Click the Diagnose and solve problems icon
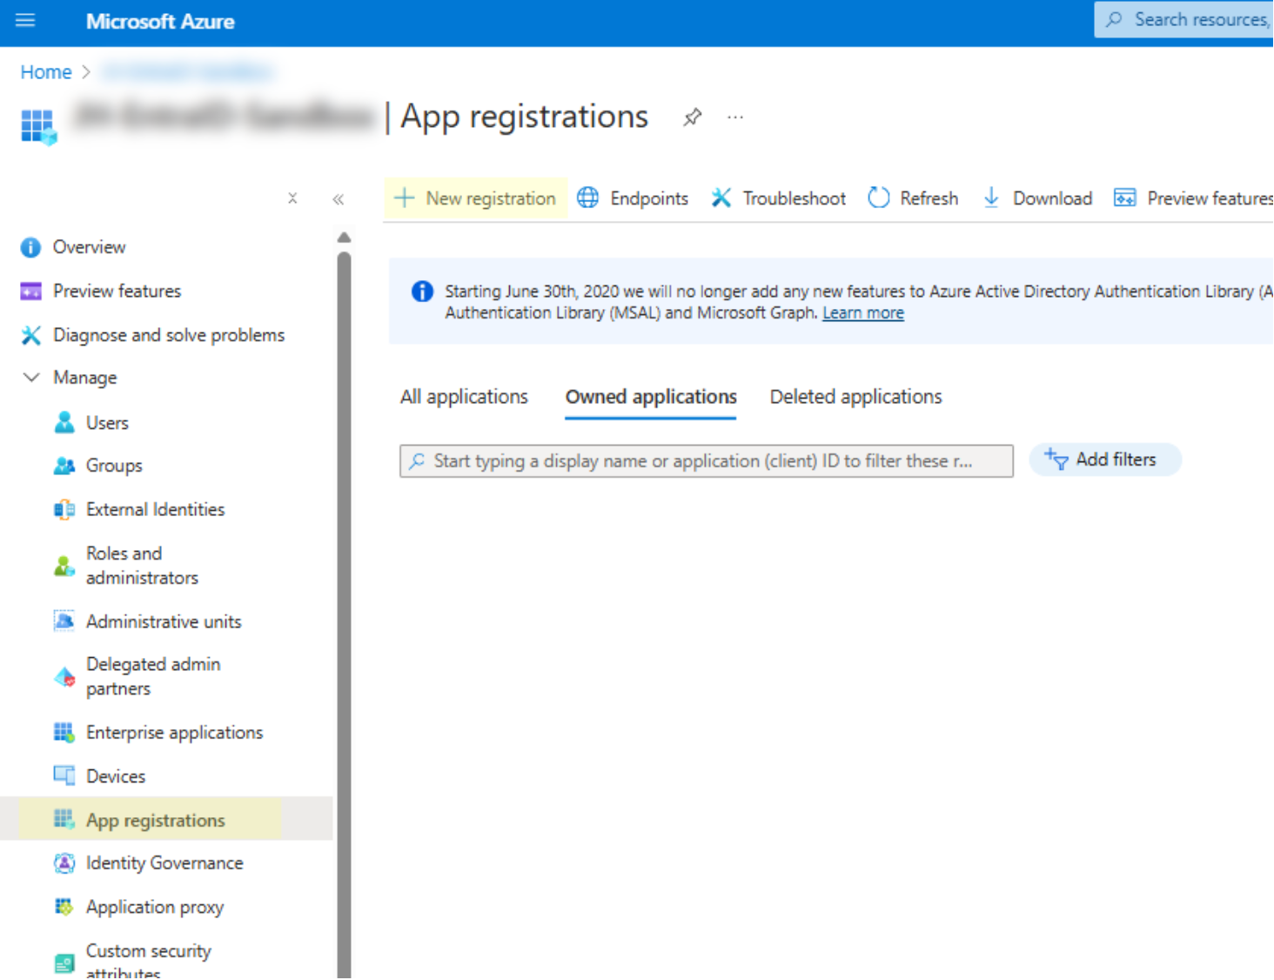 point(30,335)
